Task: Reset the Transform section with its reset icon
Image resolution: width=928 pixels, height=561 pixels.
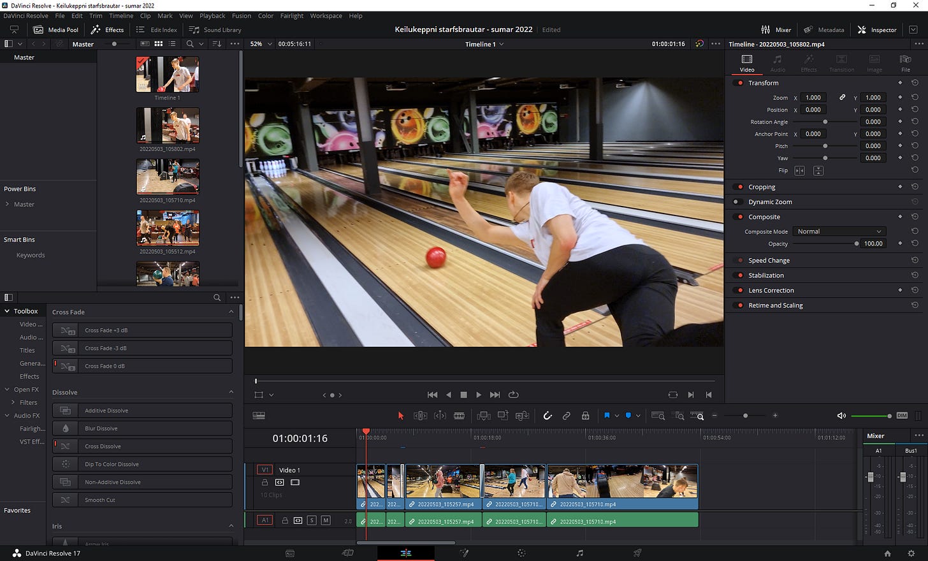Action: coord(915,83)
